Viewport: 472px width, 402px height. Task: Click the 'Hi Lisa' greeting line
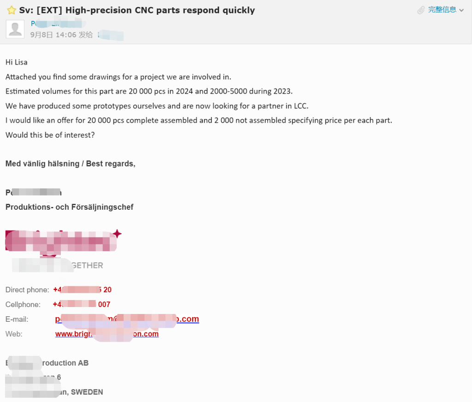pyautogui.click(x=17, y=62)
